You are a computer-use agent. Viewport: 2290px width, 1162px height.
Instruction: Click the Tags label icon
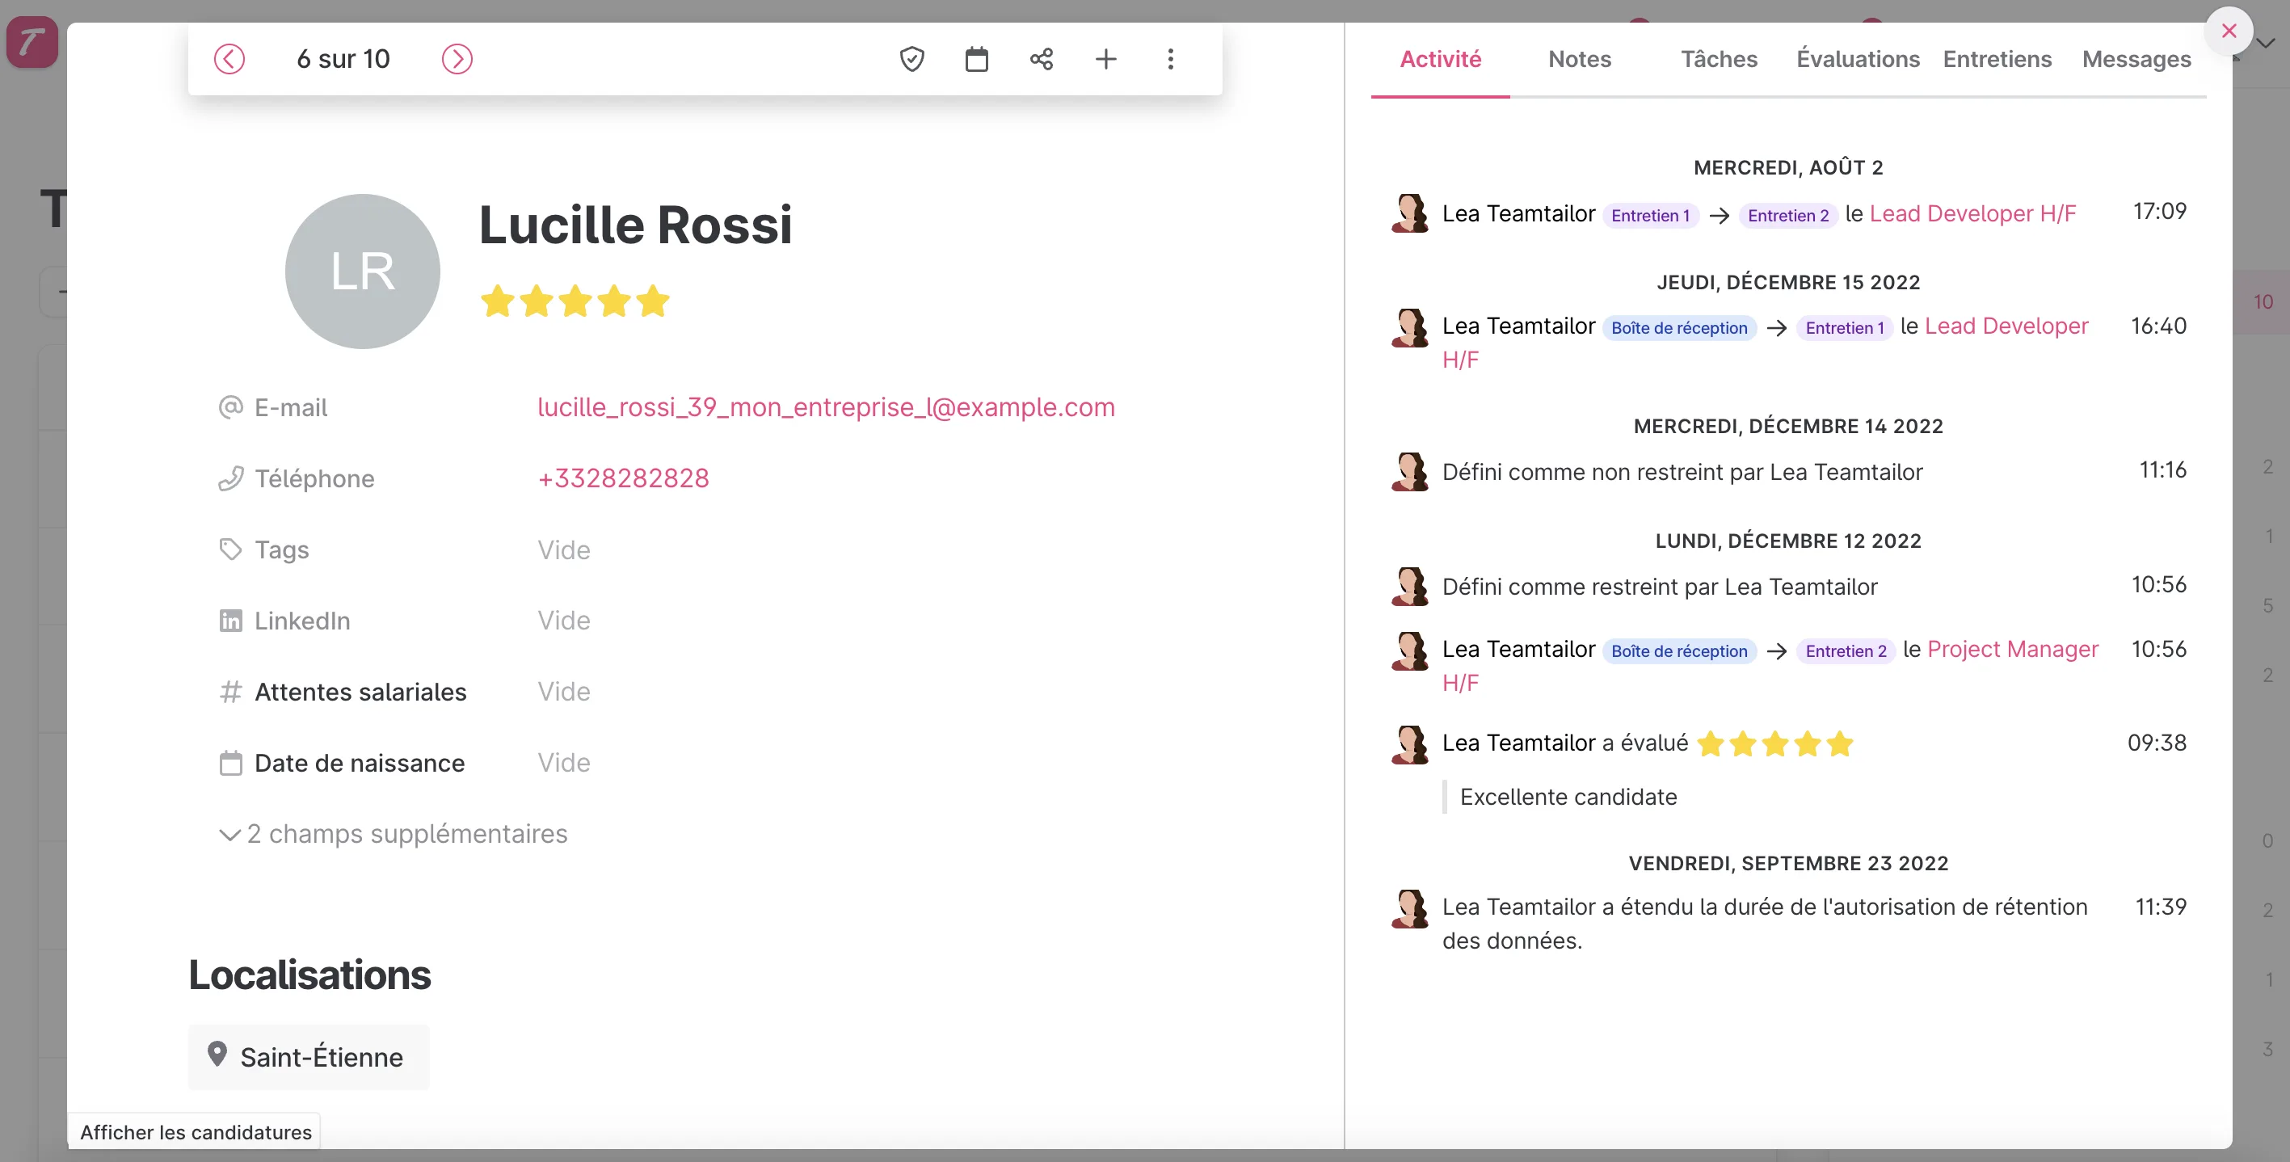pyautogui.click(x=230, y=549)
